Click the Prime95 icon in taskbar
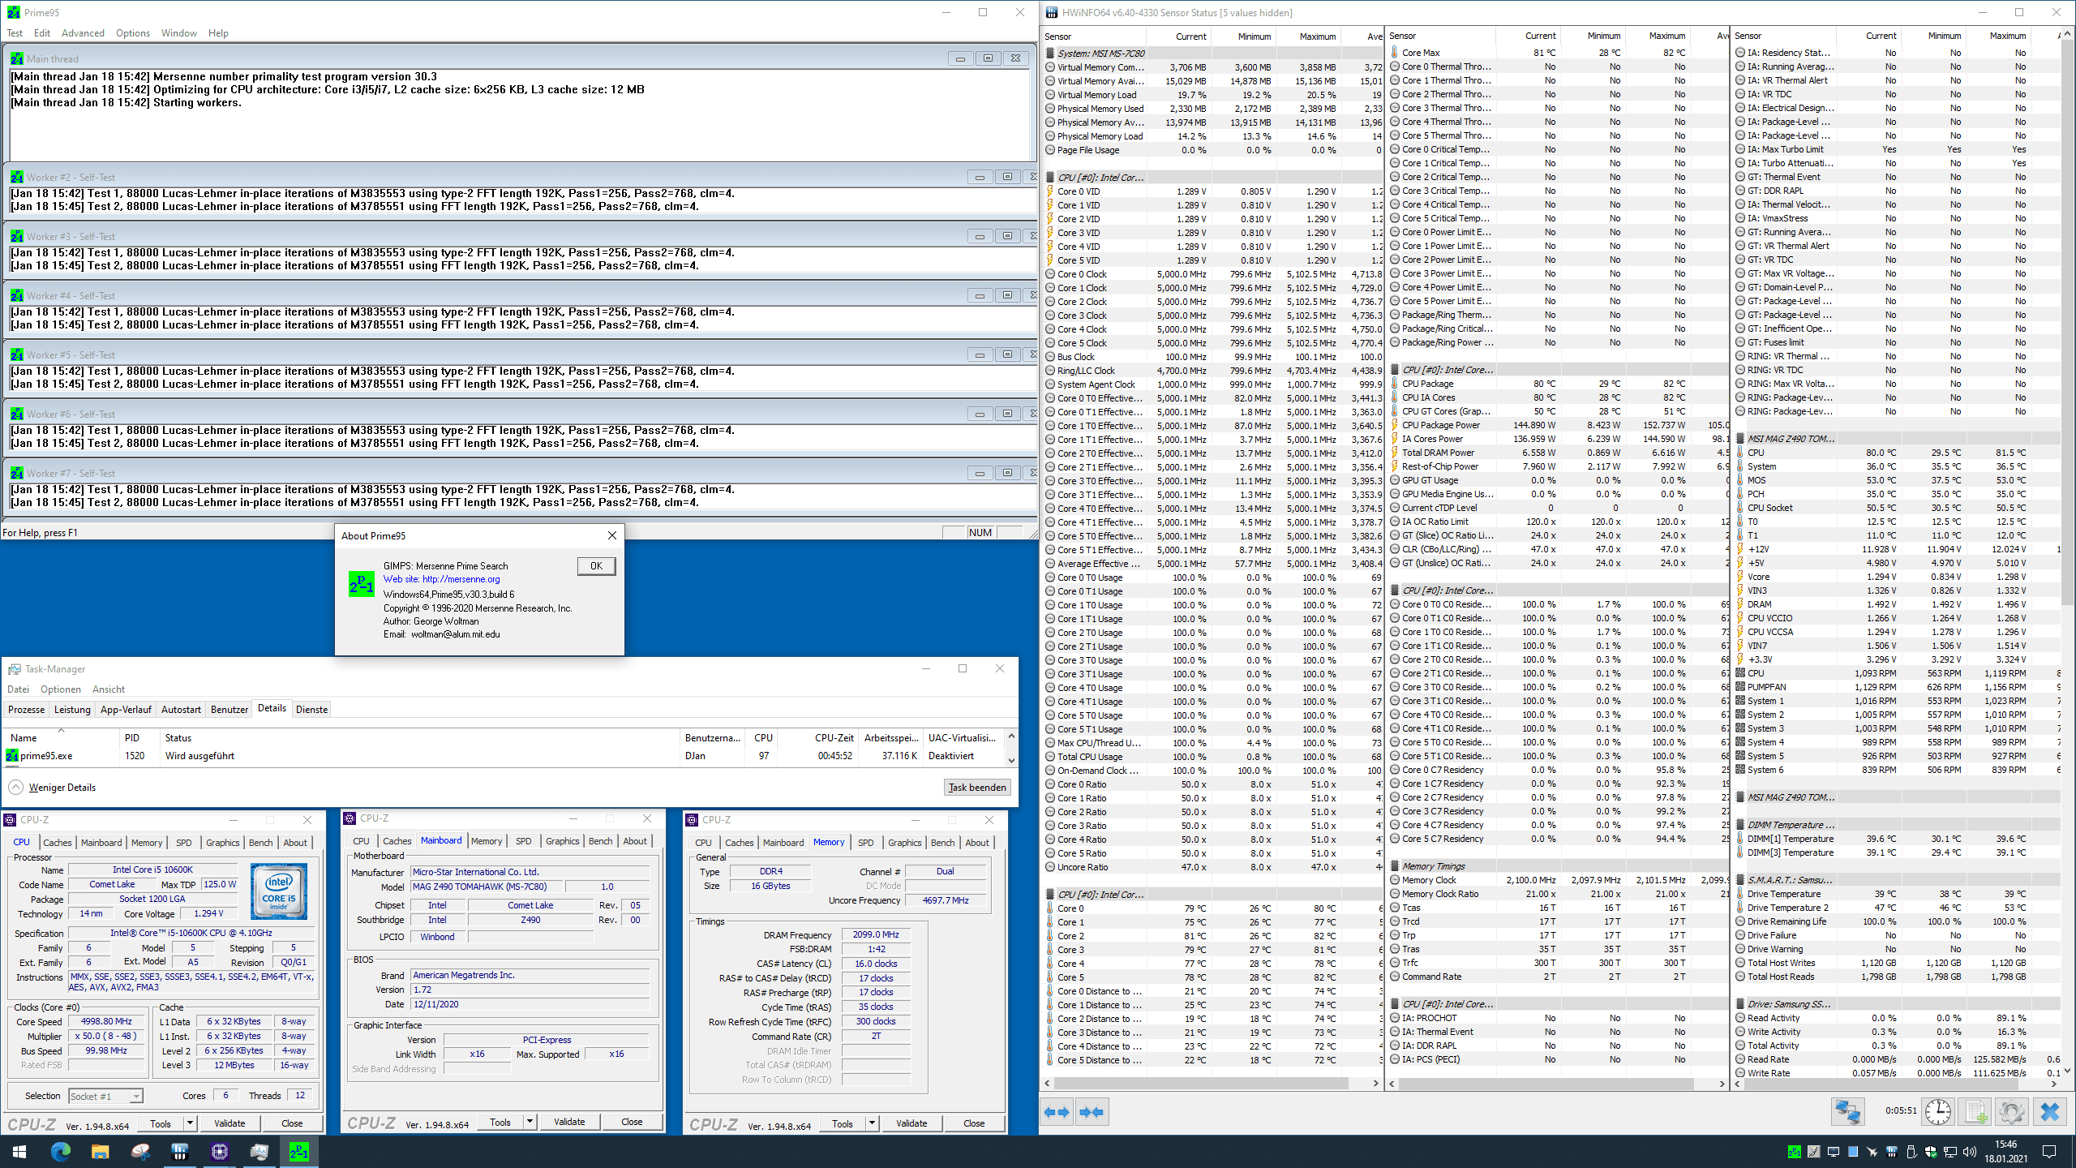Viewport: 2076px width, 1168px height. coord(298,1151)
